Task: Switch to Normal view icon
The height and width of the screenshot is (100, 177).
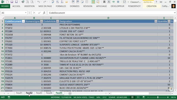Action: [x=132, y=97]
